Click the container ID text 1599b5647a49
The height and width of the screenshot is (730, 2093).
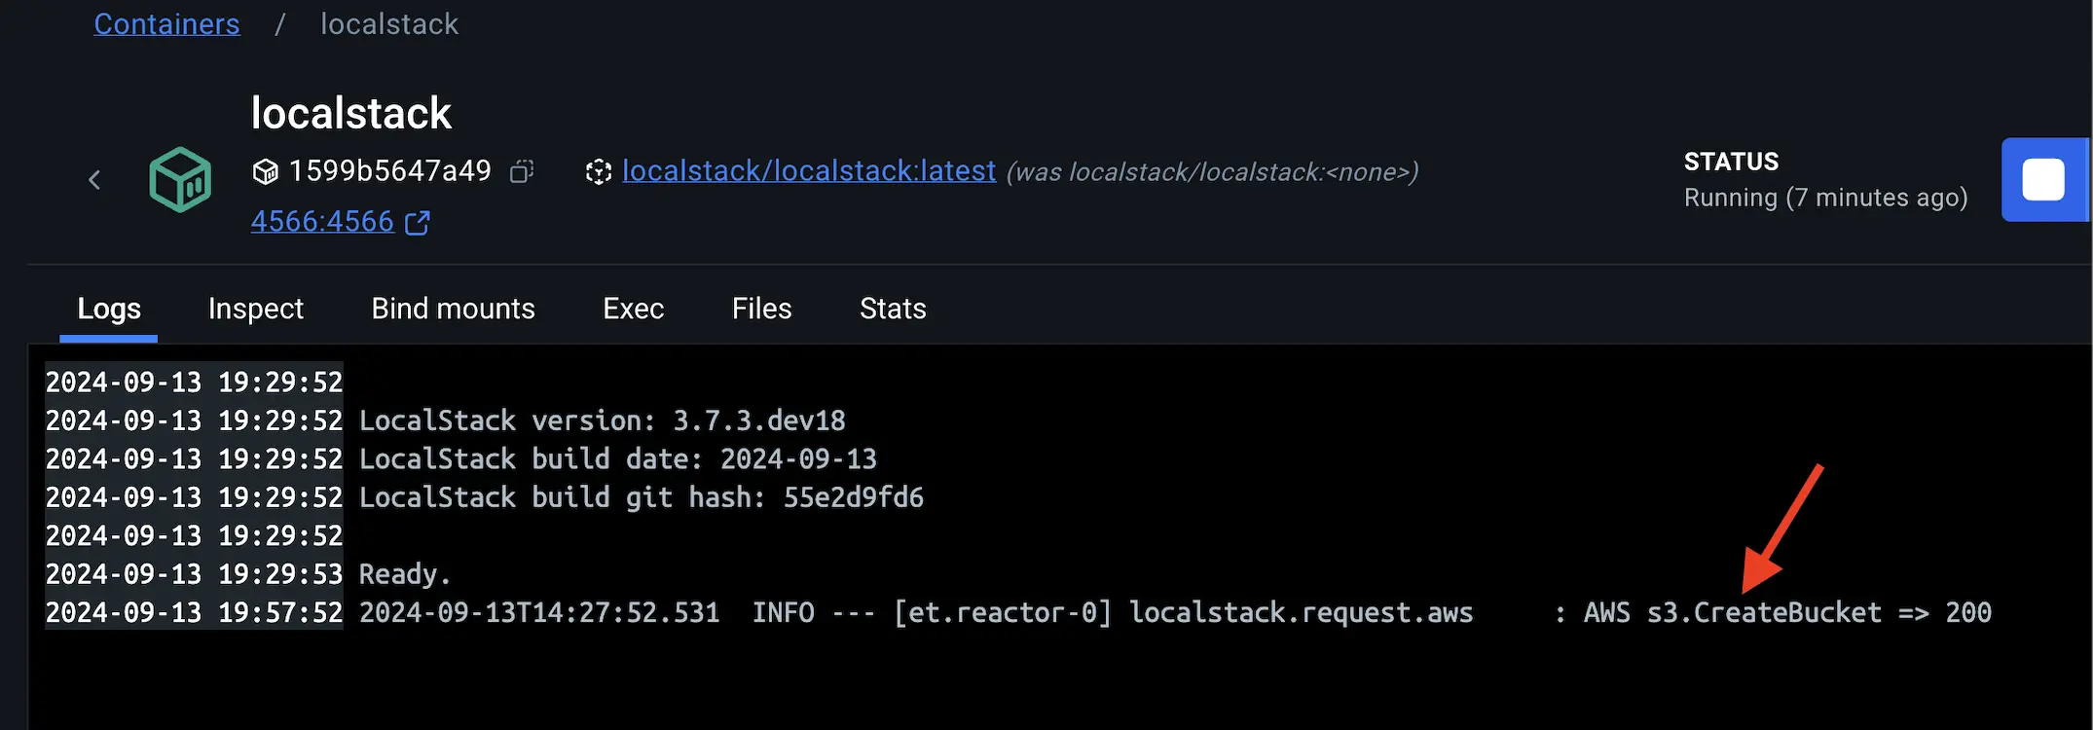pos(389,171)
